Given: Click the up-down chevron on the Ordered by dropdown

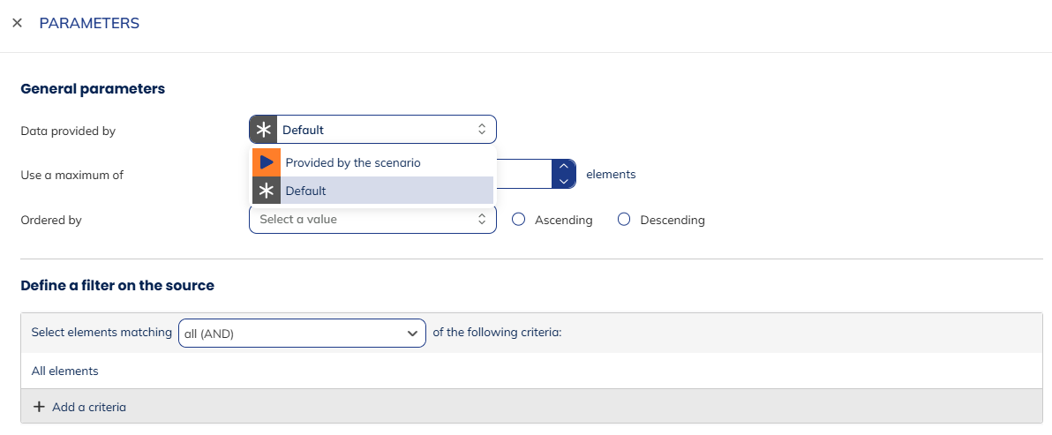Looking at the screenshot, I should 482,220.
